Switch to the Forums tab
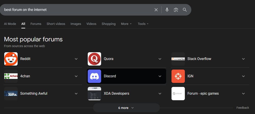 36,24
